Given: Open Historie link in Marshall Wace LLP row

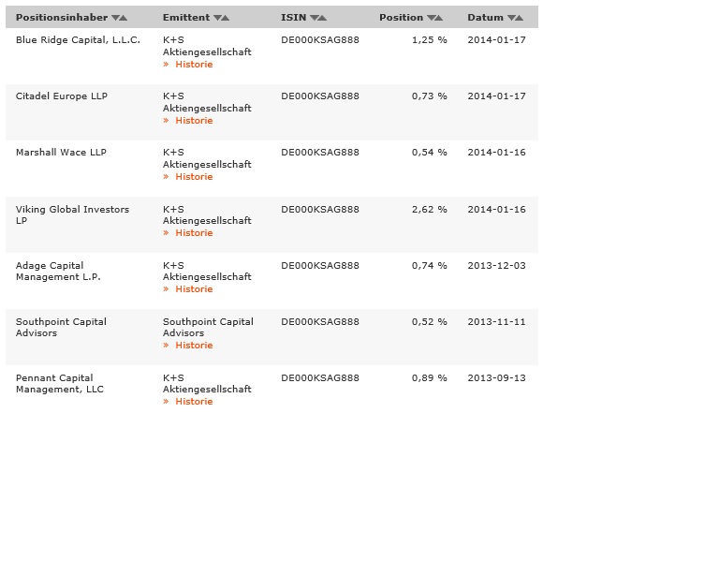Looking at the screenshot, I should 194,177.
